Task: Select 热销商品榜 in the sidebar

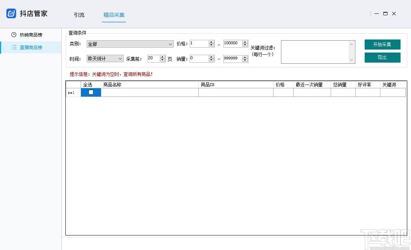Action: pos(31,35)
